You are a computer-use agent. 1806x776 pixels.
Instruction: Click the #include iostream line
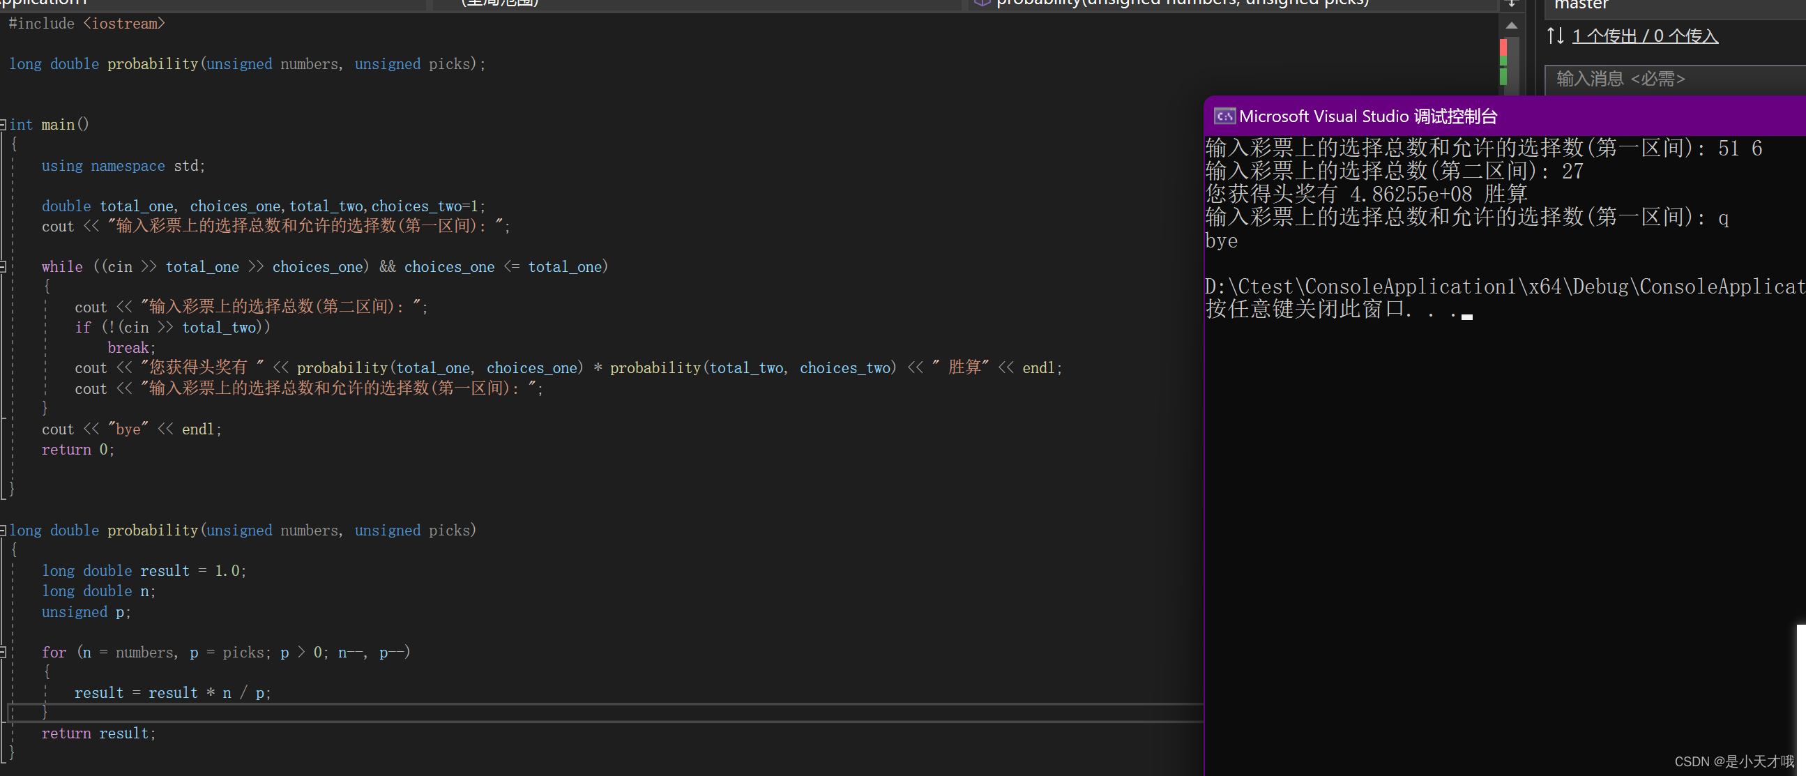pos(87,24)
